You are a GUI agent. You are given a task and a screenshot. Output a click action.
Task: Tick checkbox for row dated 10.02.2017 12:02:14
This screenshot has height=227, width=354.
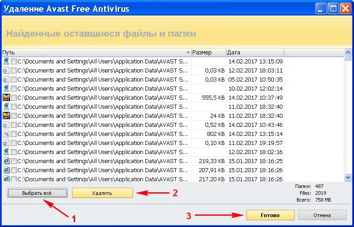click(14, 88)
